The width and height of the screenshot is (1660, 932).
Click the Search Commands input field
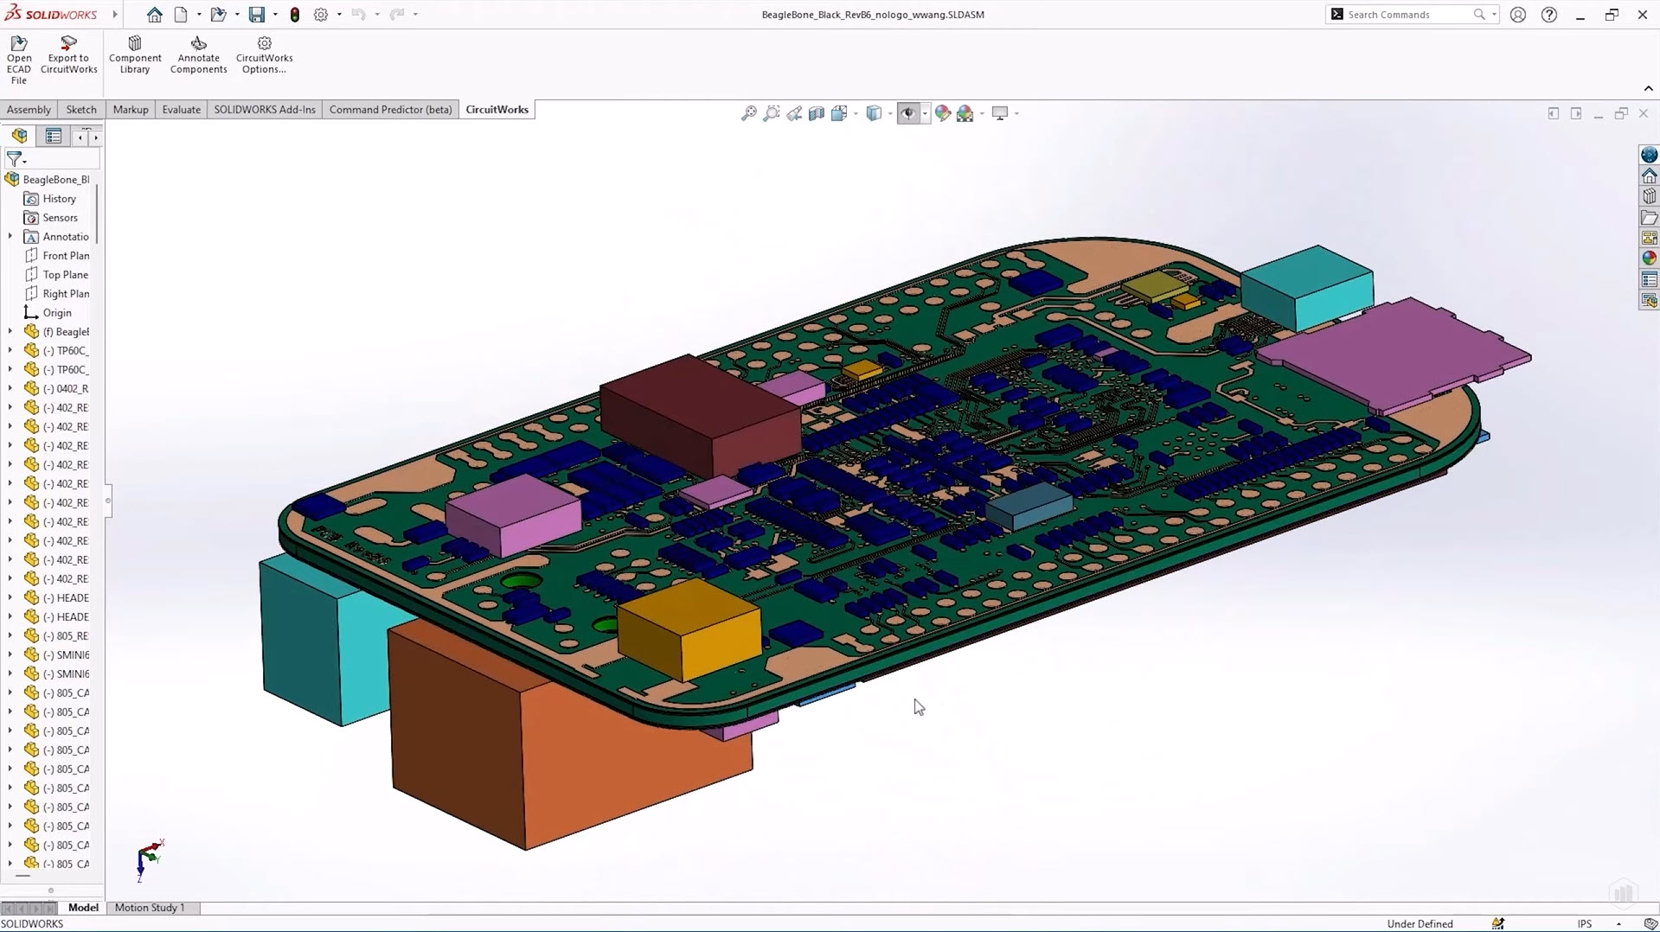[x=1406, y=15]
